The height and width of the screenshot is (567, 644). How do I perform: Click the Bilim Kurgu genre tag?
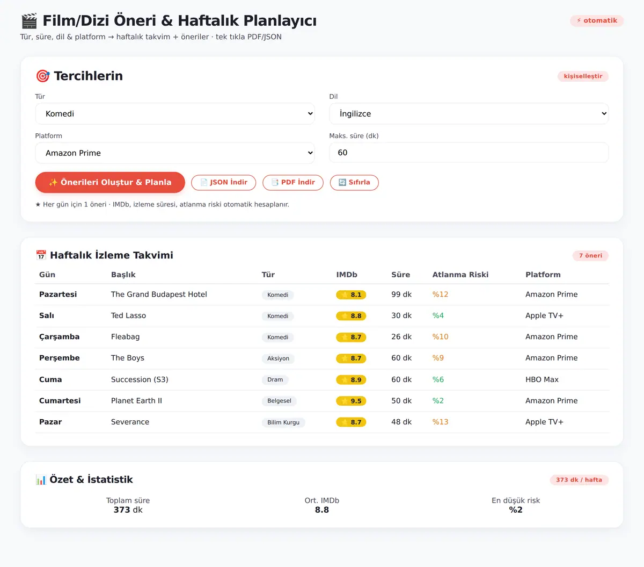(283, 422)
